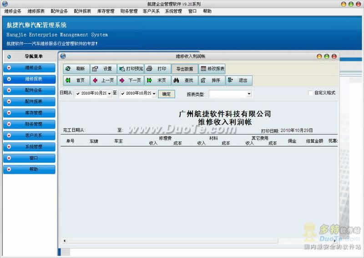Open 配件业务 in the menu bar

[59, 11]
